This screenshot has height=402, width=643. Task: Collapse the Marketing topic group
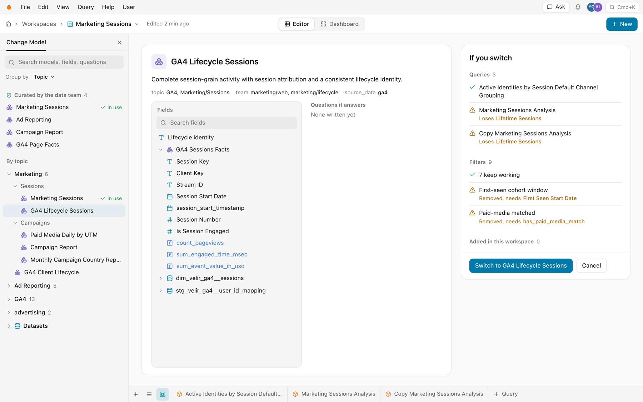(9, 174)
